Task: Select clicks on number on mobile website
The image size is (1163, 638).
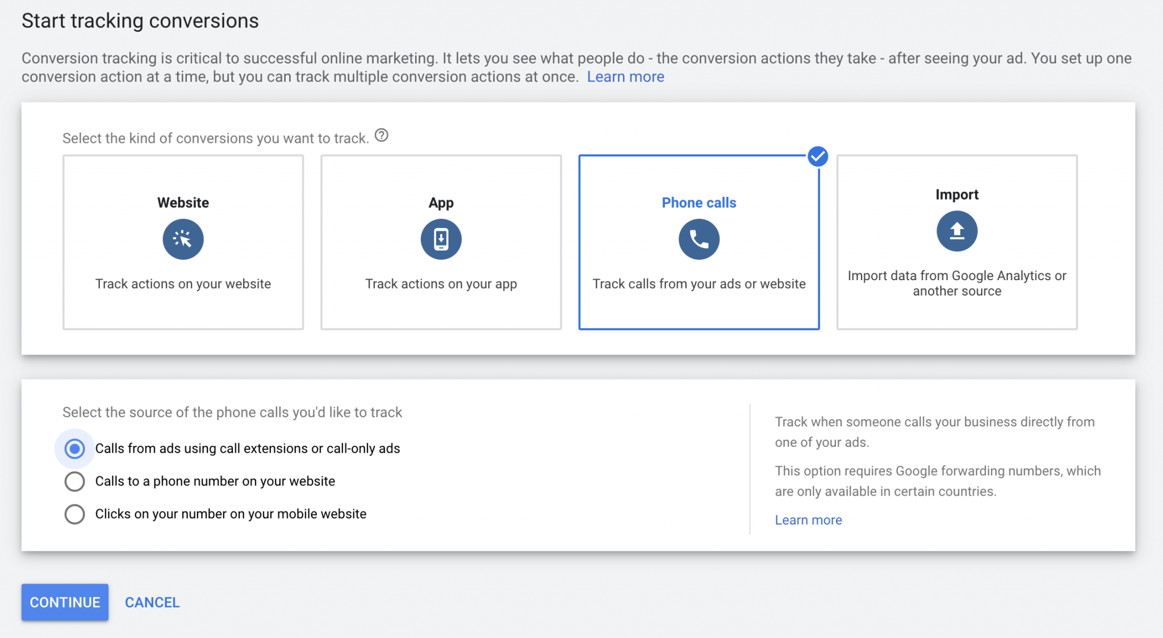Action: pos(74,514)
